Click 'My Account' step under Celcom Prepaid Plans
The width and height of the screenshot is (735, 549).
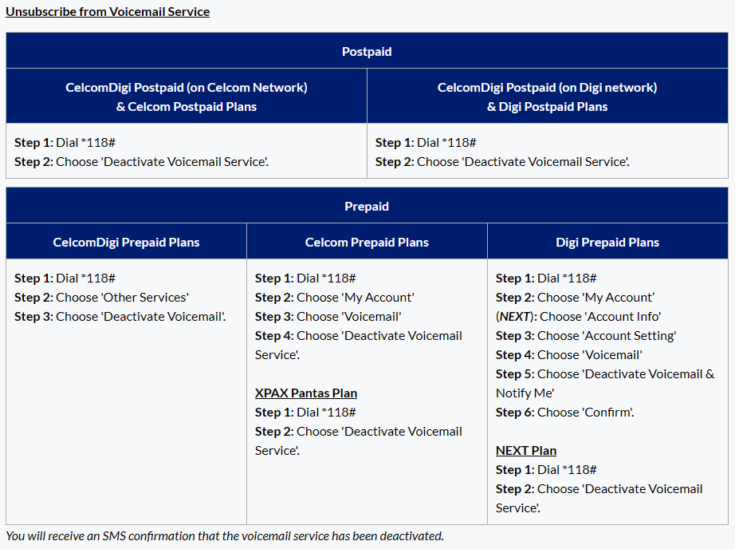377,298
